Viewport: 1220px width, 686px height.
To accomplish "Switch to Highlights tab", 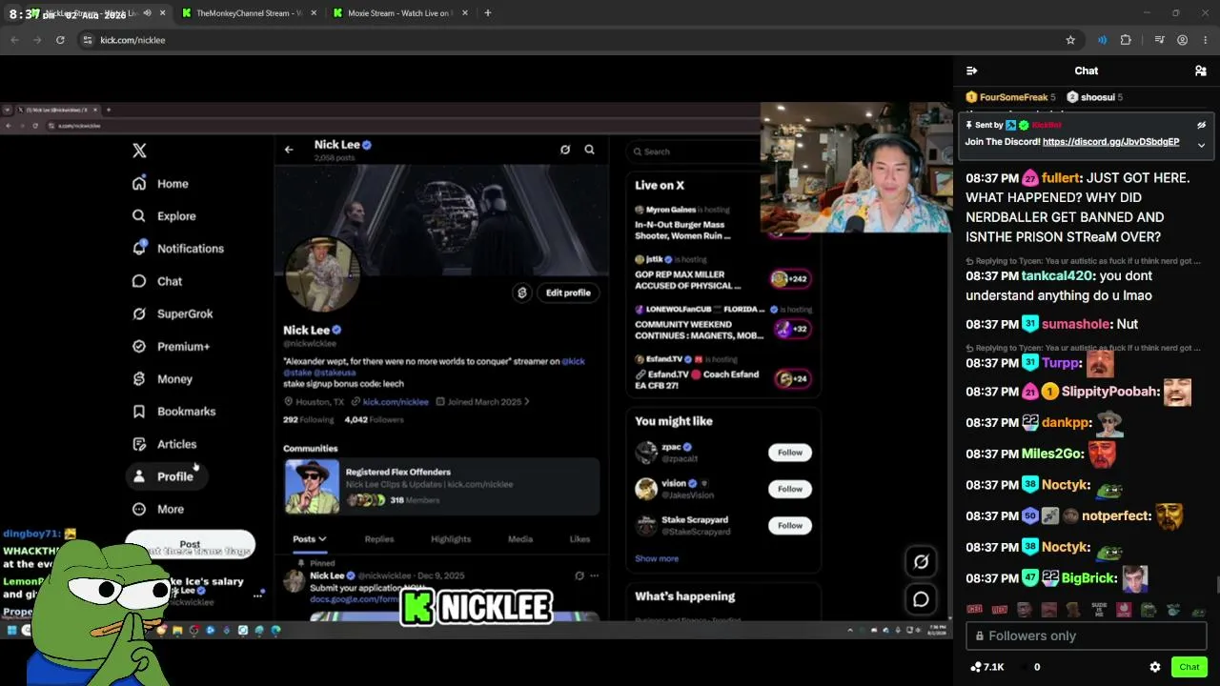I will pyautogui.click(x=451, y=539).
